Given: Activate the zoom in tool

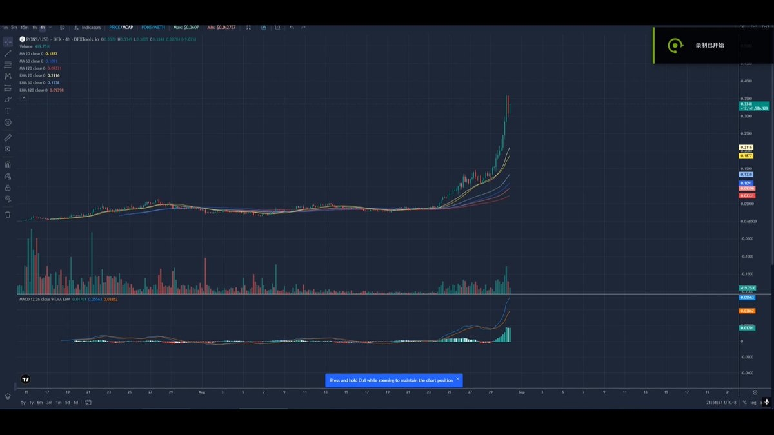Looking at the screenshot, I should pos(8,149).
